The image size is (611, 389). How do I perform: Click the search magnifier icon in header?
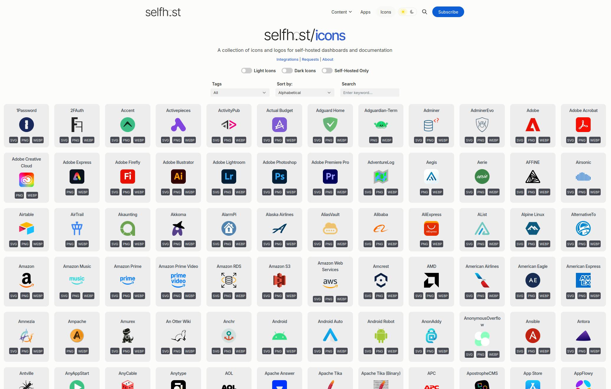(x=425, y=12)
